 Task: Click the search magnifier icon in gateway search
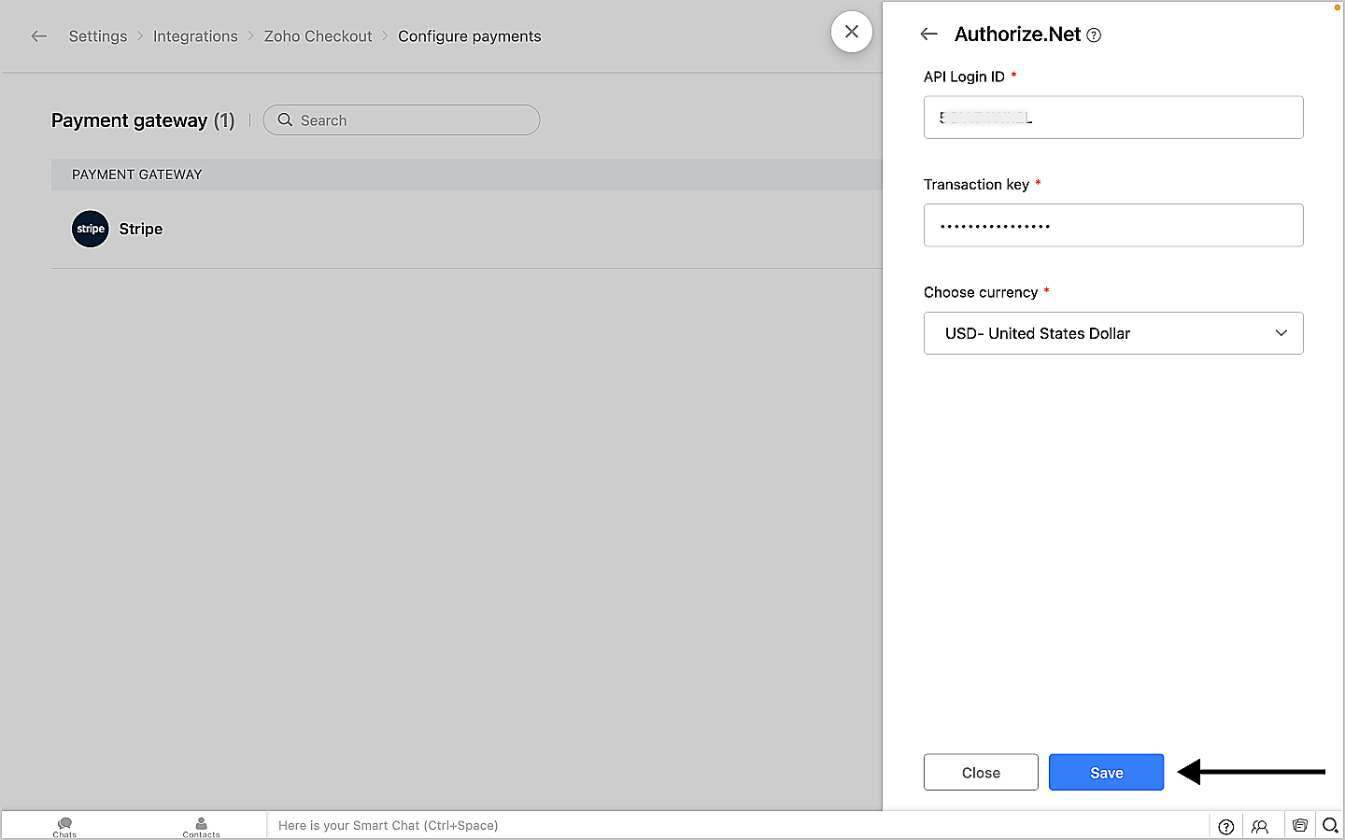coord(285,120)
